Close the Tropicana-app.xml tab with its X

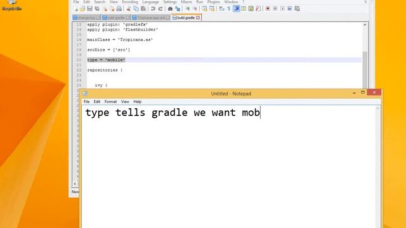tap(167, 18)
